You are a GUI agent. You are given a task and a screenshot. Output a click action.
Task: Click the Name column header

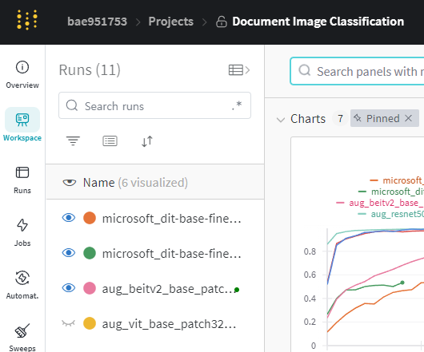pos(99,183)
